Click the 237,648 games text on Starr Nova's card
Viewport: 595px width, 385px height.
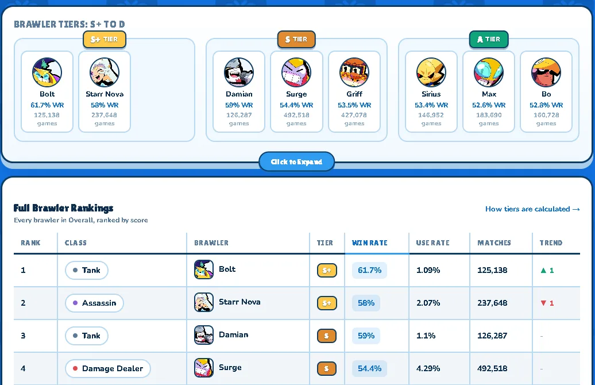105,119
